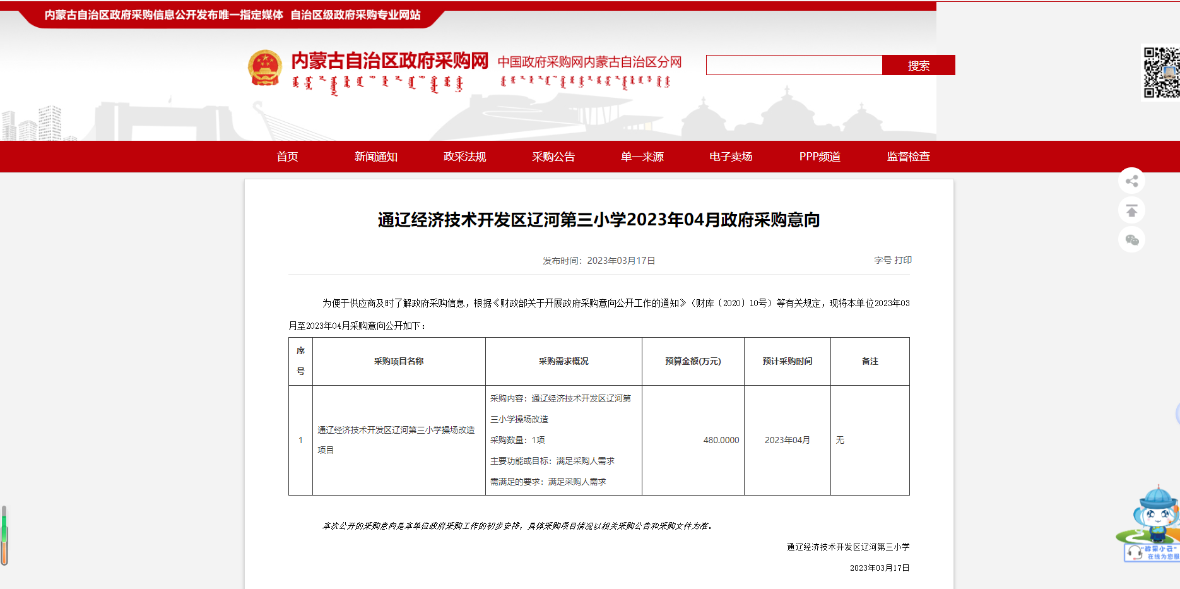
Task: Select 采购公告 in the navigation bar
Action: 553,157
